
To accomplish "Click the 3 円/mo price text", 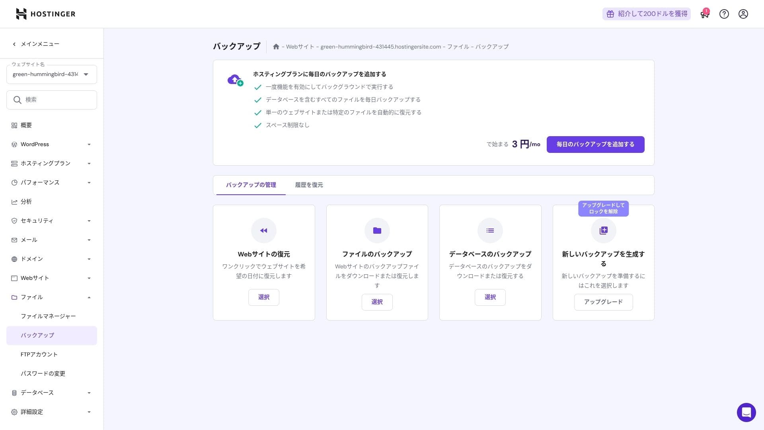I will (526, 144).
